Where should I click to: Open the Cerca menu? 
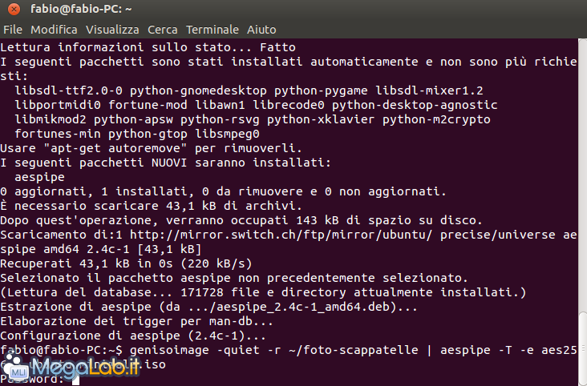163,30
